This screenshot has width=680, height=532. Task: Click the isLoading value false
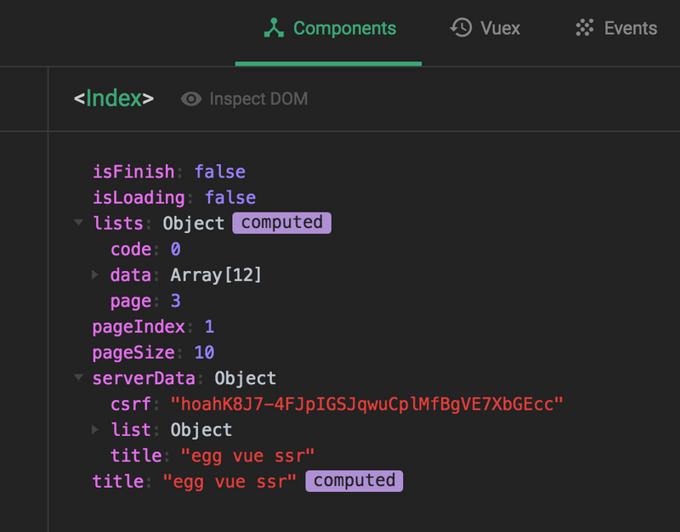230,198
